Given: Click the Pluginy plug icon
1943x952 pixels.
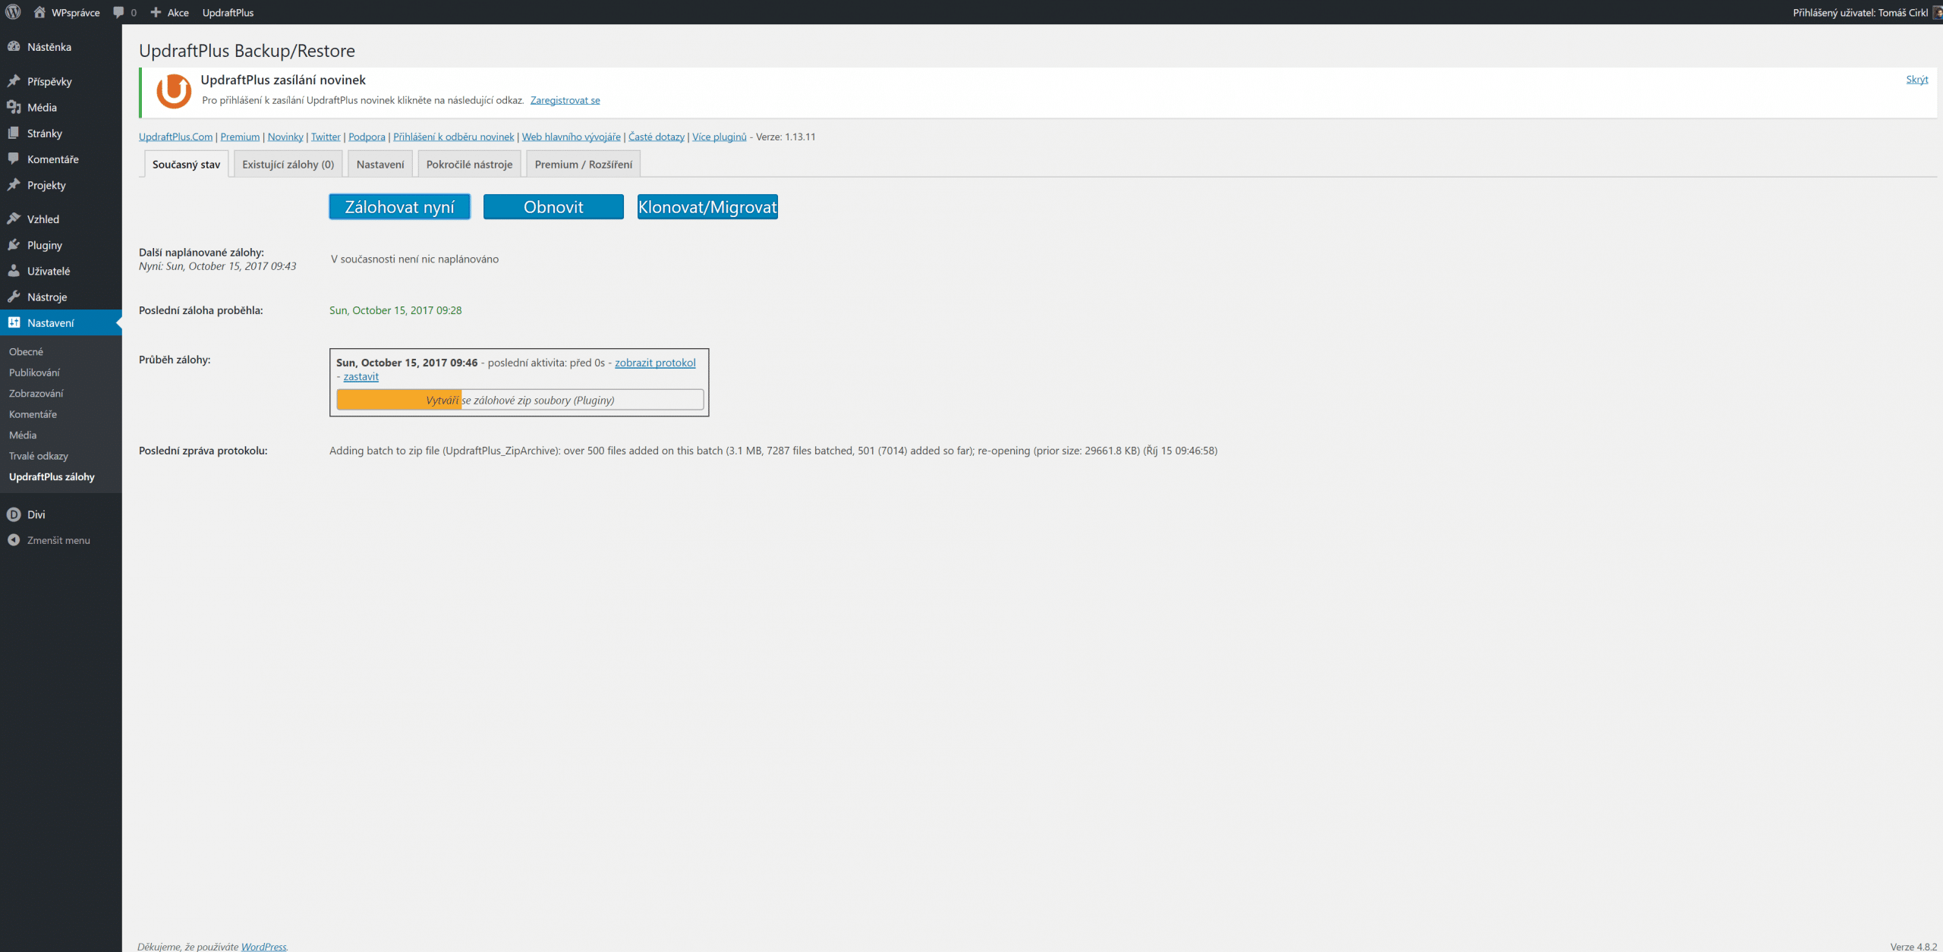Looking at the screenshot, I should tap(14, 245).
